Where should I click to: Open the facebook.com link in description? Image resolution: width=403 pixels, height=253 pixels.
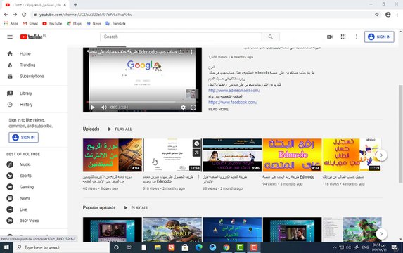[233, 102]
